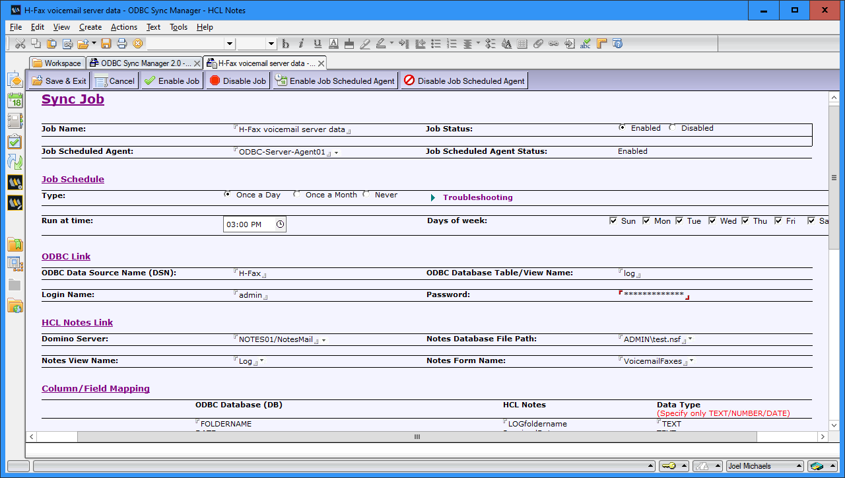Toggle underline text formatting
The width and height of the screenshot is (845, 478).
click(x=317, y=44)
